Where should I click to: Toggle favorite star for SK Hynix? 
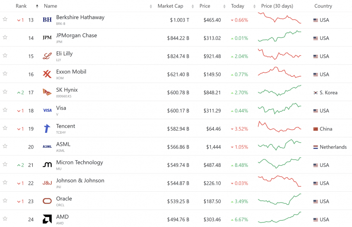point(5,92)
